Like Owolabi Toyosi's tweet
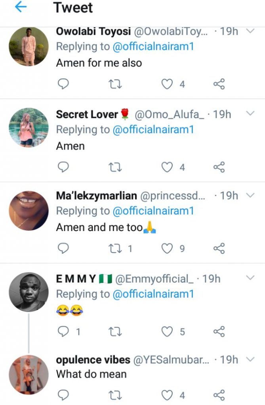The width and height of the screenshot is (265, 405). pyautogui.click(x=168, y=84)
